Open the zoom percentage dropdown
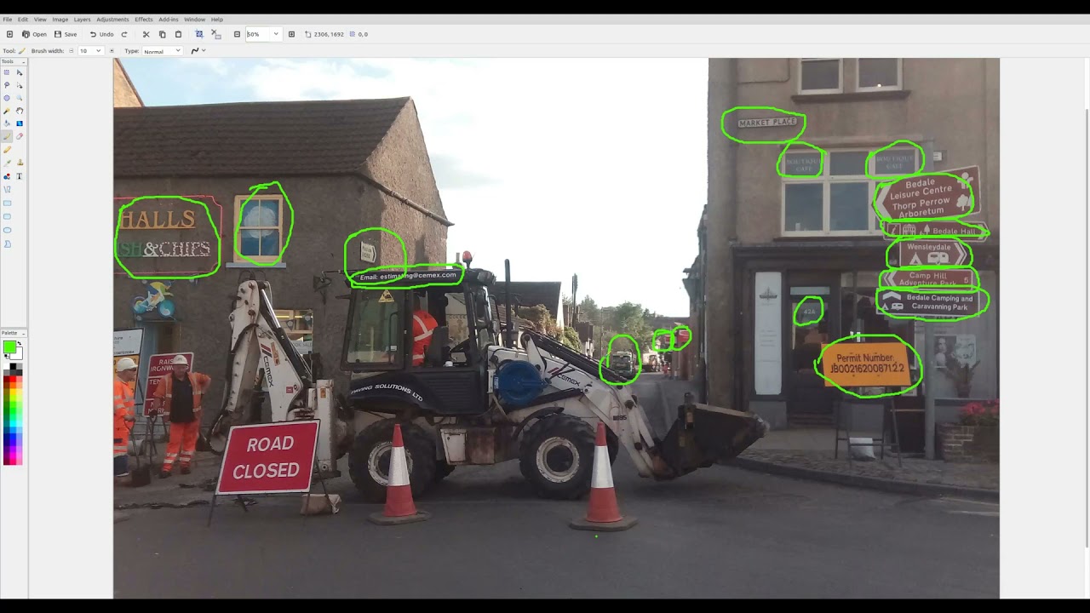Viewport: 1090px width, 613px height. 275,34
